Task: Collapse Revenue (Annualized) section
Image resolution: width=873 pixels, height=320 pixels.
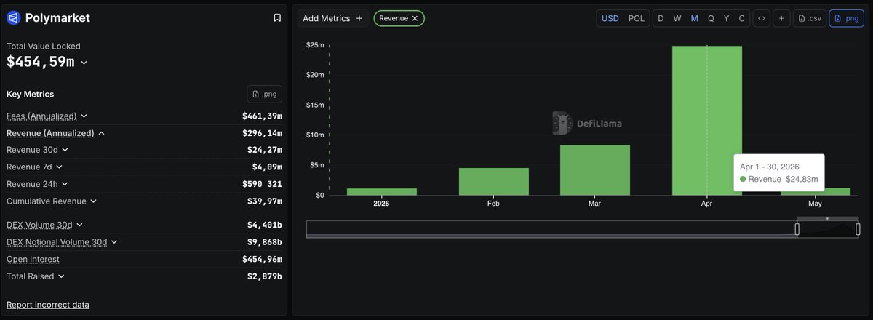Action: (101, 133)
